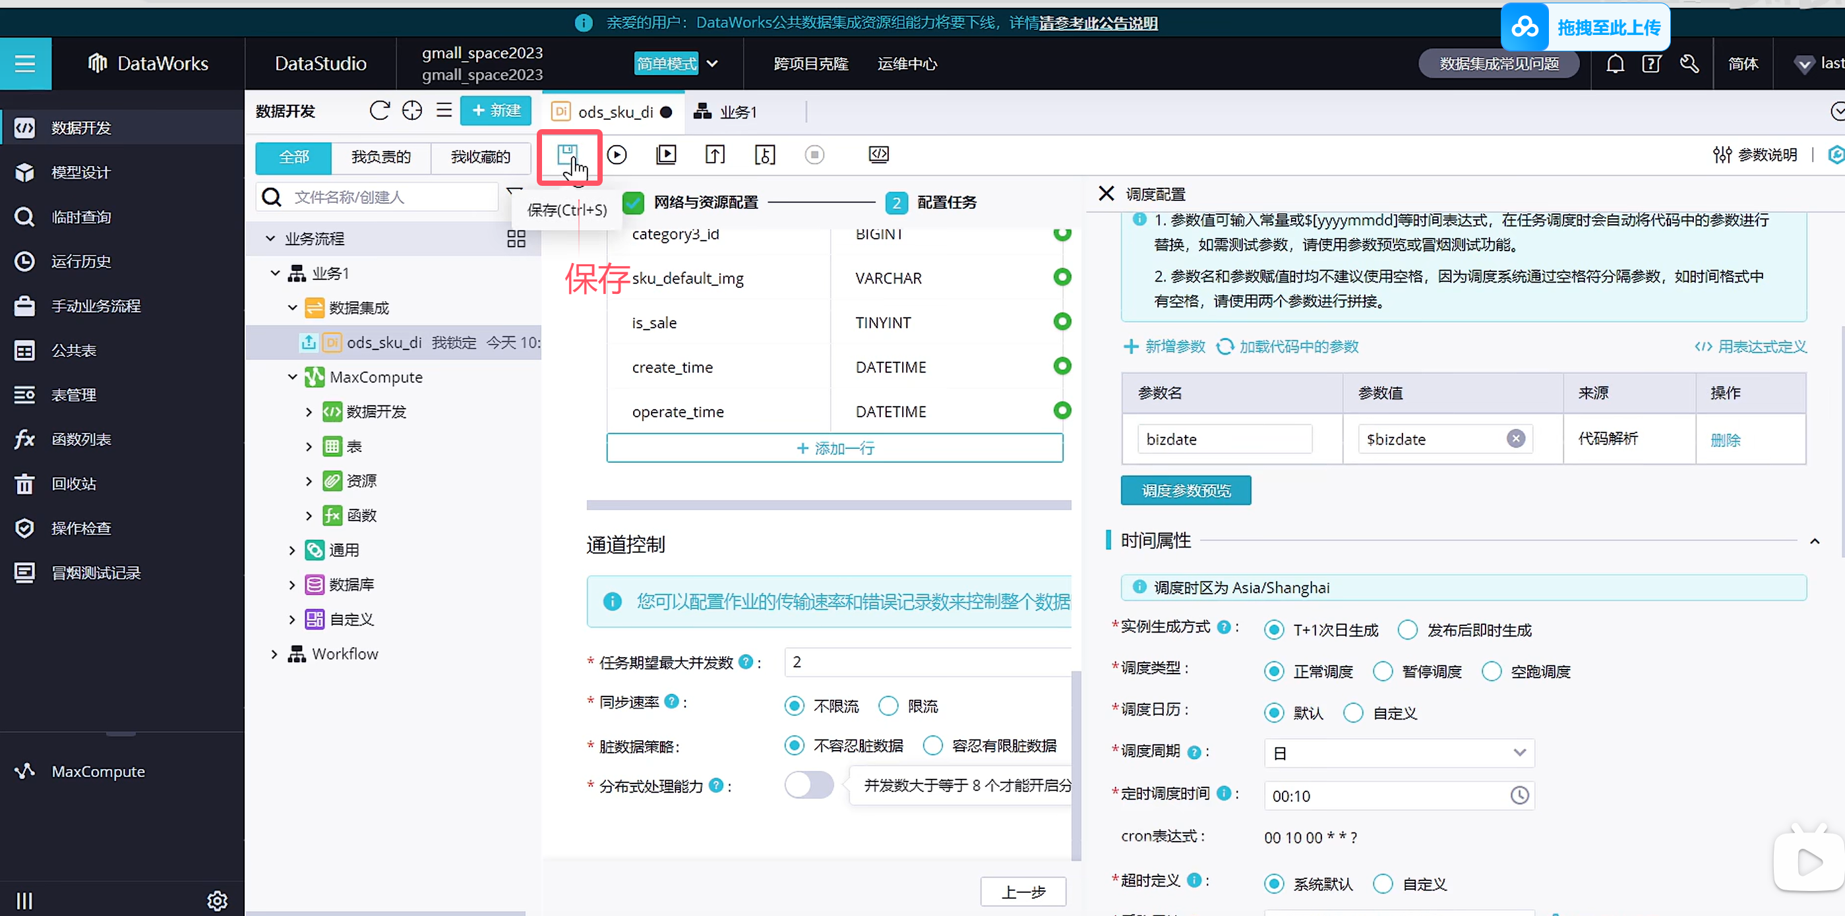
Task: Click the 调度参数预览 button
Action: pyautogui.click(x=1186, y=490)
